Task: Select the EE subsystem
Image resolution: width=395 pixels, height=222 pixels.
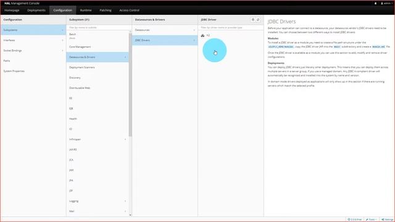Action: coord(98,98)
